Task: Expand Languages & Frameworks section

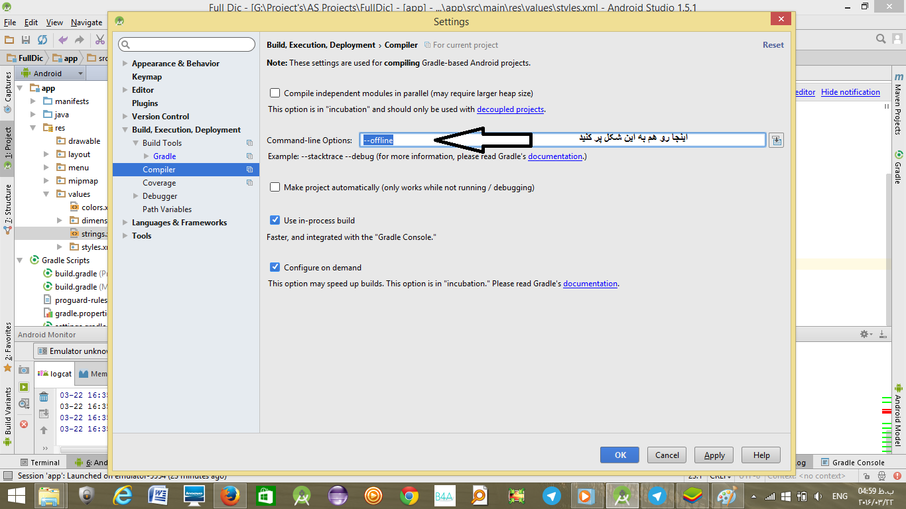Action: coord(125,223)
